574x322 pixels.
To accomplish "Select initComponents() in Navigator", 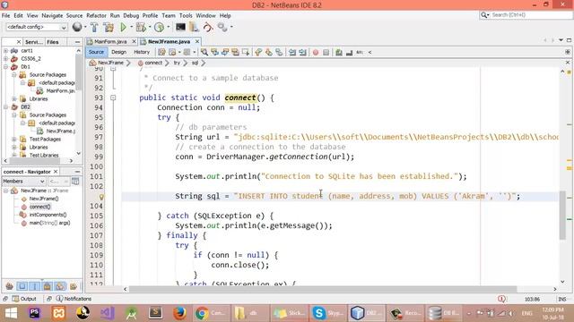I will point(48,215).
